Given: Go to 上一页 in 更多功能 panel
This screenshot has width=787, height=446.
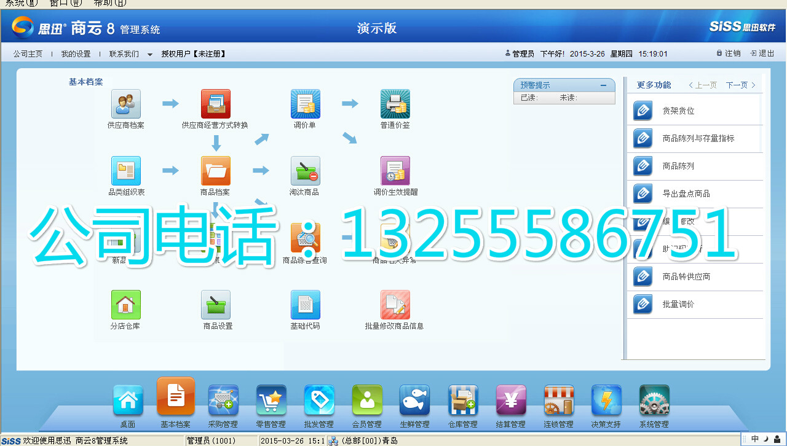Looking at the screenshot, I should pos(703,85).
